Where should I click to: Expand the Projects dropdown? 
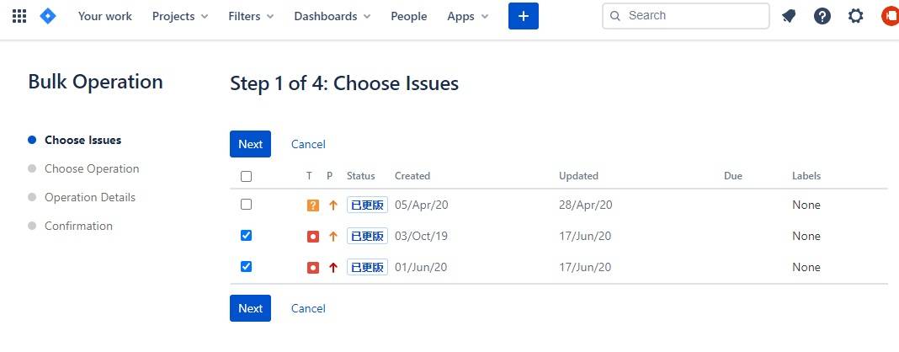[x=180, y=16]
